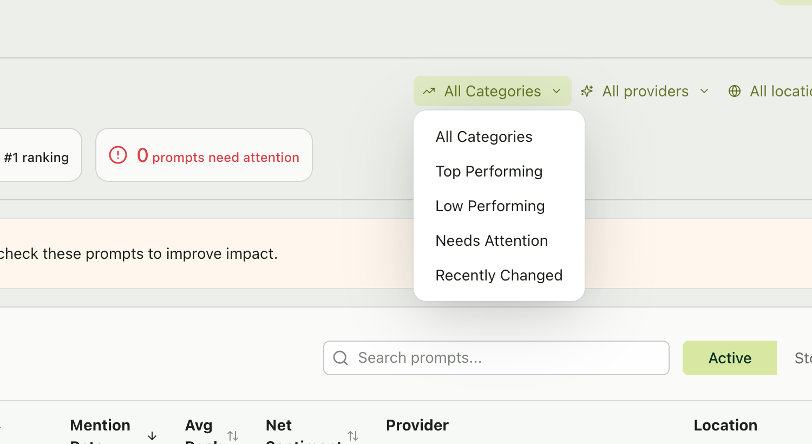Click the #1 ranking badge
The height and width of the screenshot is (444, 812).
[36, 156]
